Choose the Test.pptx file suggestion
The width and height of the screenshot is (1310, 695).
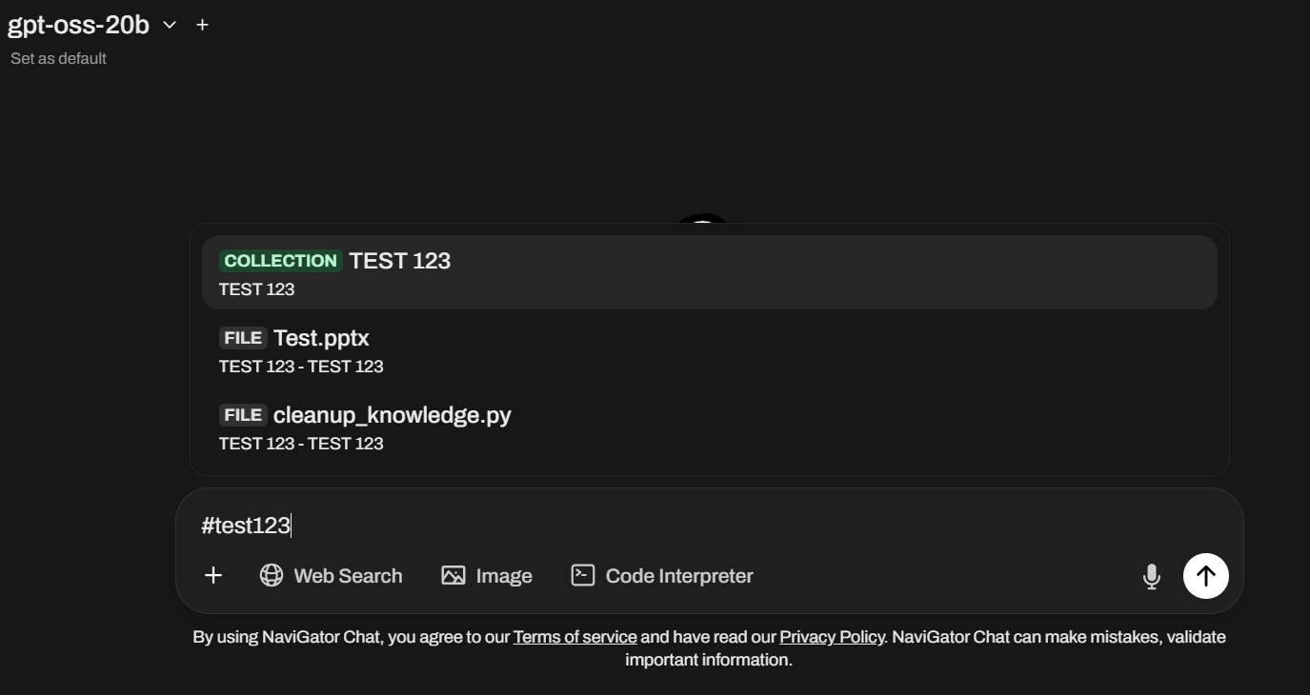pyautogui.click(x=709, y=350)
